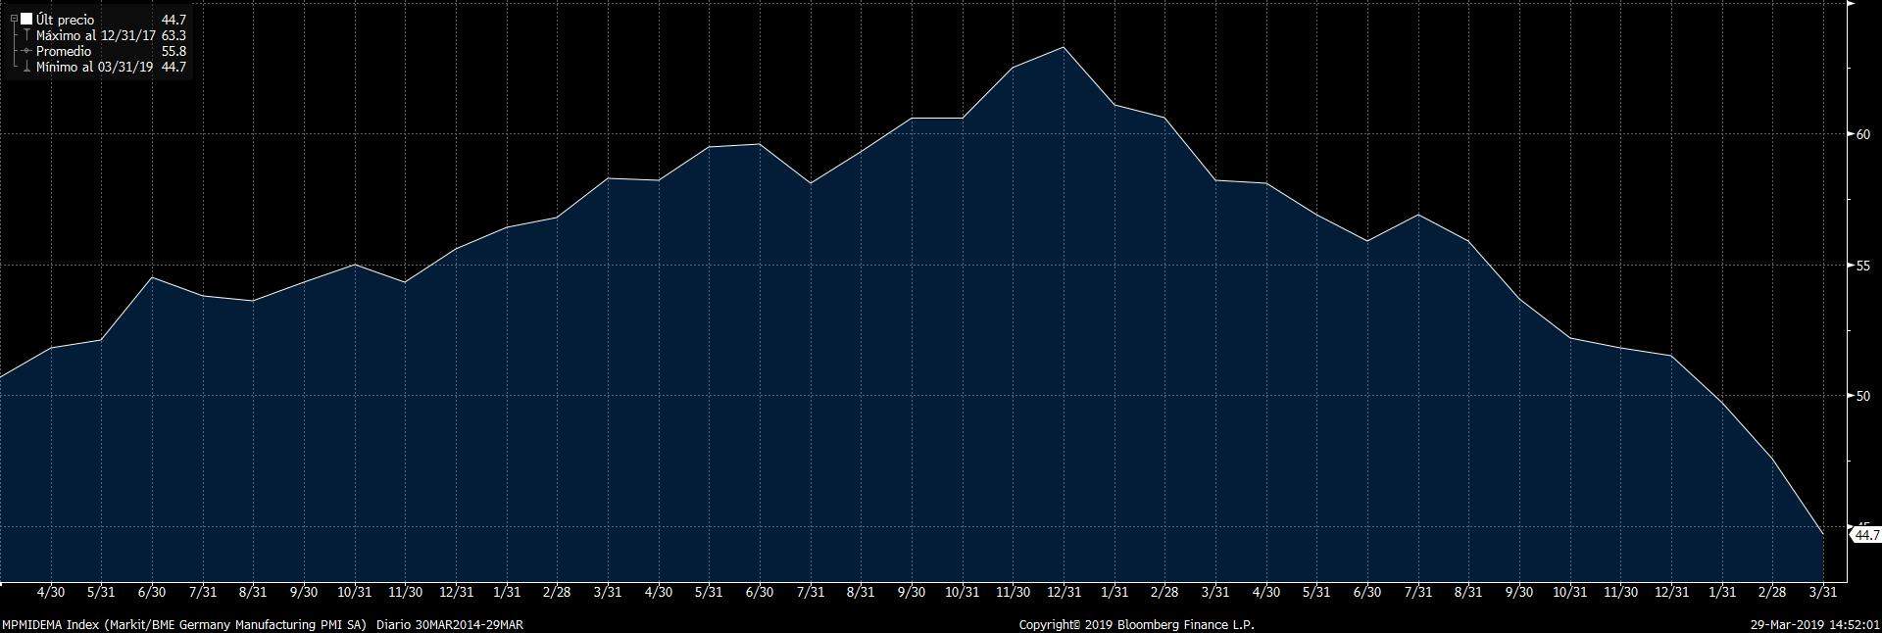Click the MPMIDEMA Index ticker description text
The width and height of the screenshot is (1882, 633).
point(184,624)
